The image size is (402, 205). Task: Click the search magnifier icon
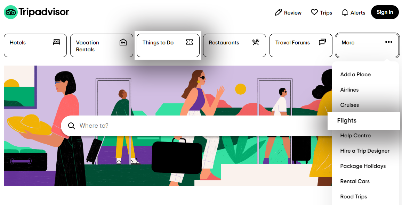point(72,126)
